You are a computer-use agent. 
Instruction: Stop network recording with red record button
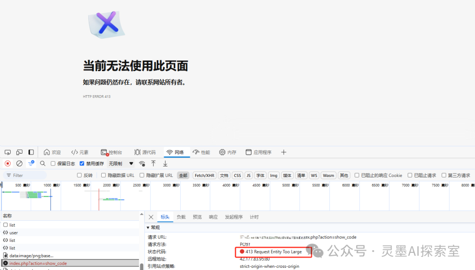pos(7,164)
